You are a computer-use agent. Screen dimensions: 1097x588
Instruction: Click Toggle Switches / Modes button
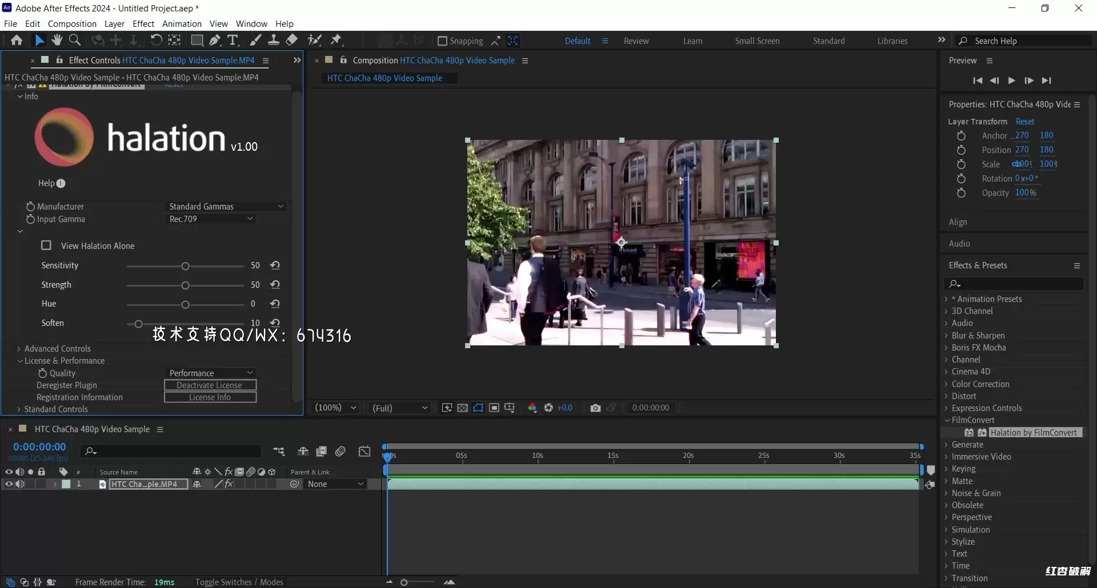tap(239, 582)
